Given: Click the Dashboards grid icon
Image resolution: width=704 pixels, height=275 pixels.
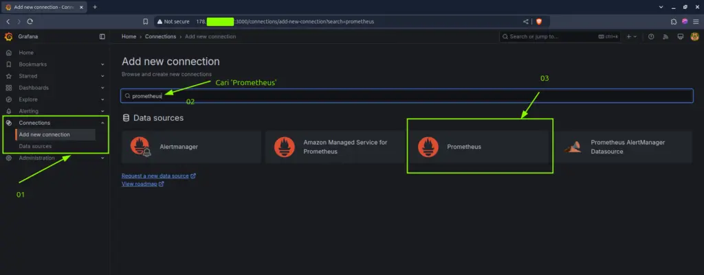Looking at the screenshot, I should (8, 88).
